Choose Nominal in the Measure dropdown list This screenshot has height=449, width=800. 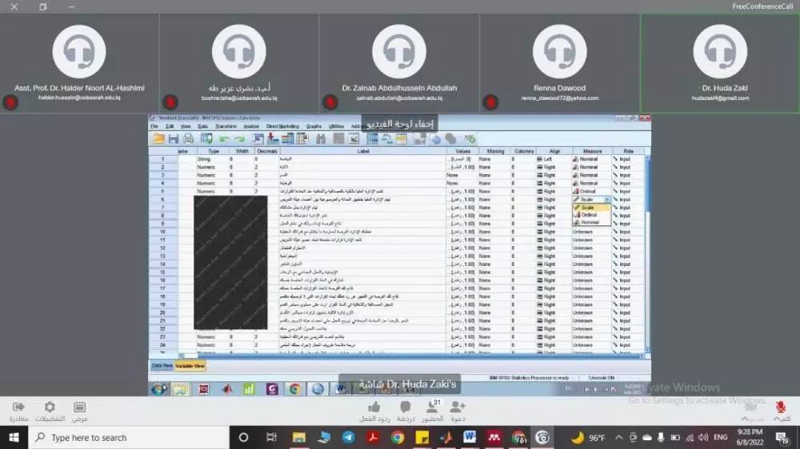point(590,222)
